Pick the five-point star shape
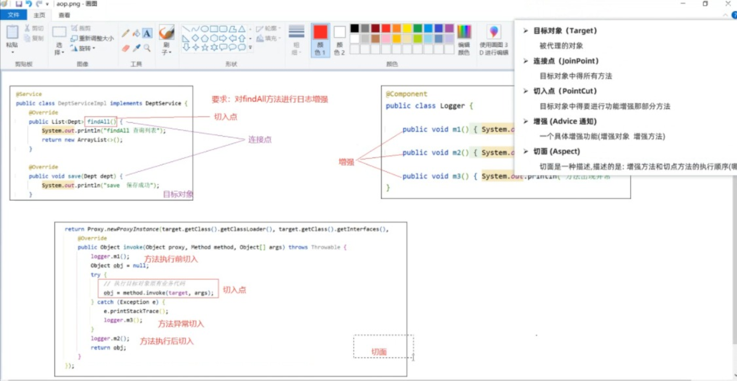This screenshot has width=737, height=381. [x=205, y=48]
